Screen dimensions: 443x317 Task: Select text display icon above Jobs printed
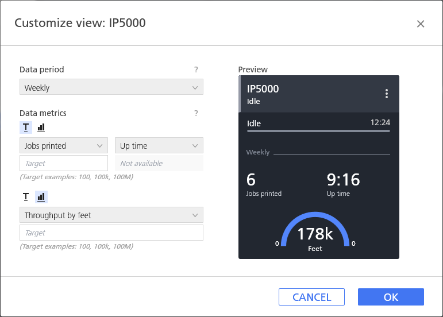pyautogui.click(x=26, y=127)
